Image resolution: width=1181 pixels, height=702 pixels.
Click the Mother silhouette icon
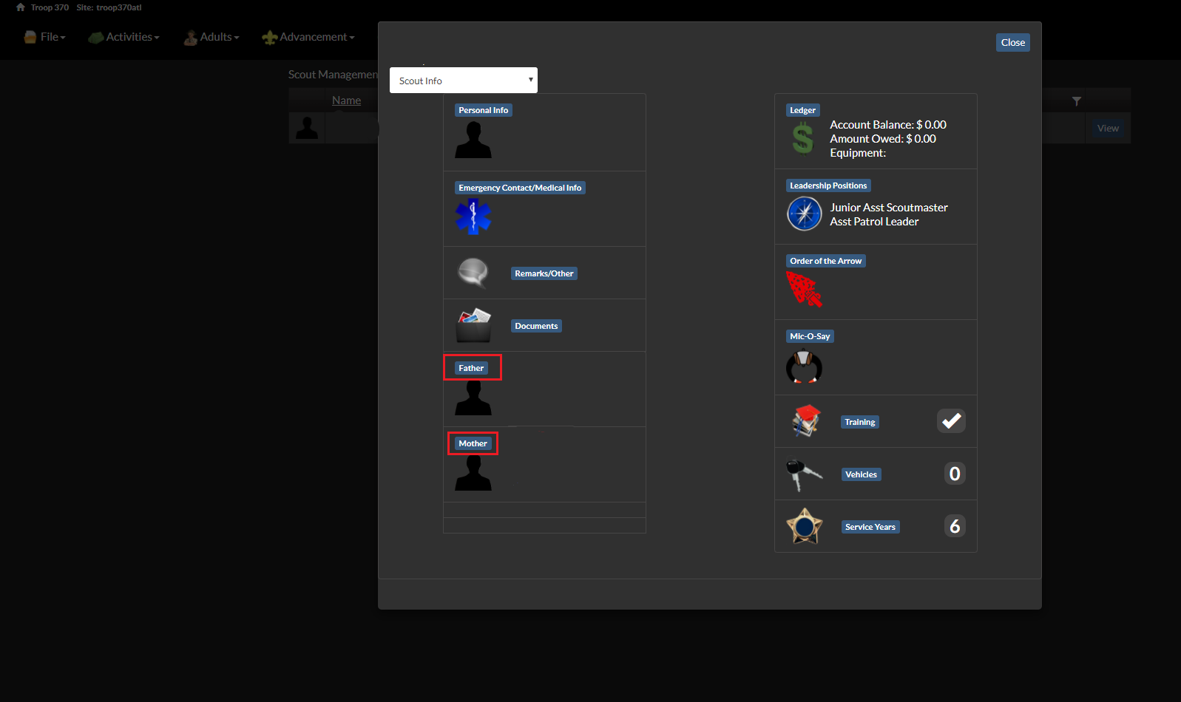473,473
